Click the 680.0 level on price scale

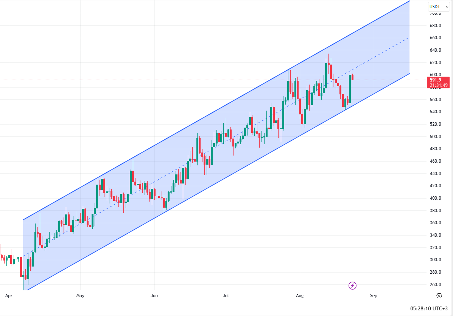(x=436, y=26)
